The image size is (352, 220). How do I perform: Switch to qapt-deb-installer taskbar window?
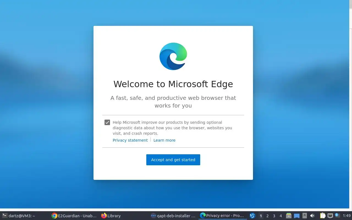point(173,216)
